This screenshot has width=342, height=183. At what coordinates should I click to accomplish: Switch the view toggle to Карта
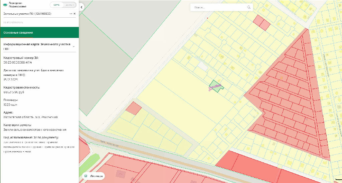point(56,5)
